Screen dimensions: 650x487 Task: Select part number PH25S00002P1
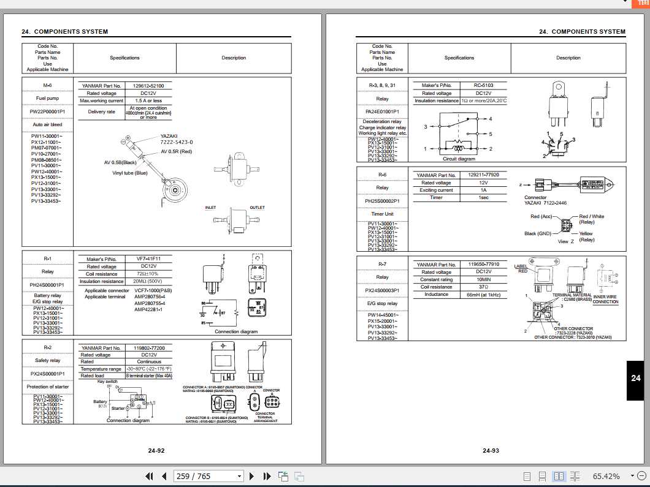coord(382,201)
